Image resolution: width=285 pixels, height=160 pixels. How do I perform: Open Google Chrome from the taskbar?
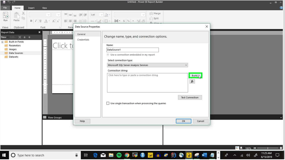127,155
